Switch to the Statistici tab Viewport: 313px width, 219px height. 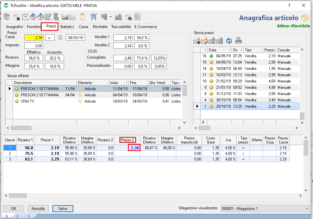pyautogui.click(x=67, y=27)
